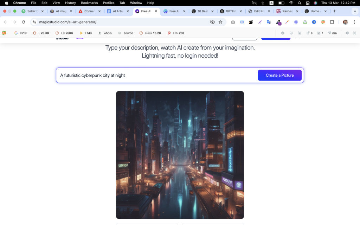Click the density bar-chart icon in SEOquake bar
Image resolution: width=360 pixels, height=225 pixels.
[300, 33]
